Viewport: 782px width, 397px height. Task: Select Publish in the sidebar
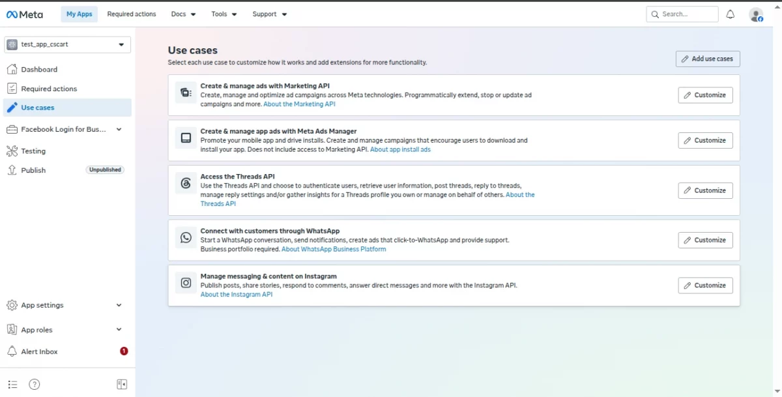[33, 170]
